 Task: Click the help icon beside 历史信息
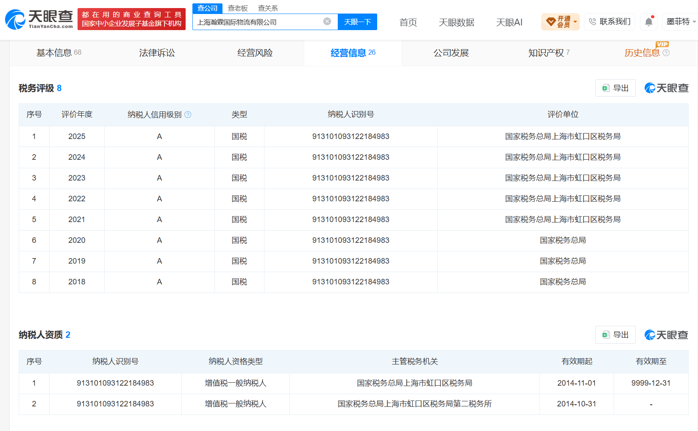[x=666, y=53]
